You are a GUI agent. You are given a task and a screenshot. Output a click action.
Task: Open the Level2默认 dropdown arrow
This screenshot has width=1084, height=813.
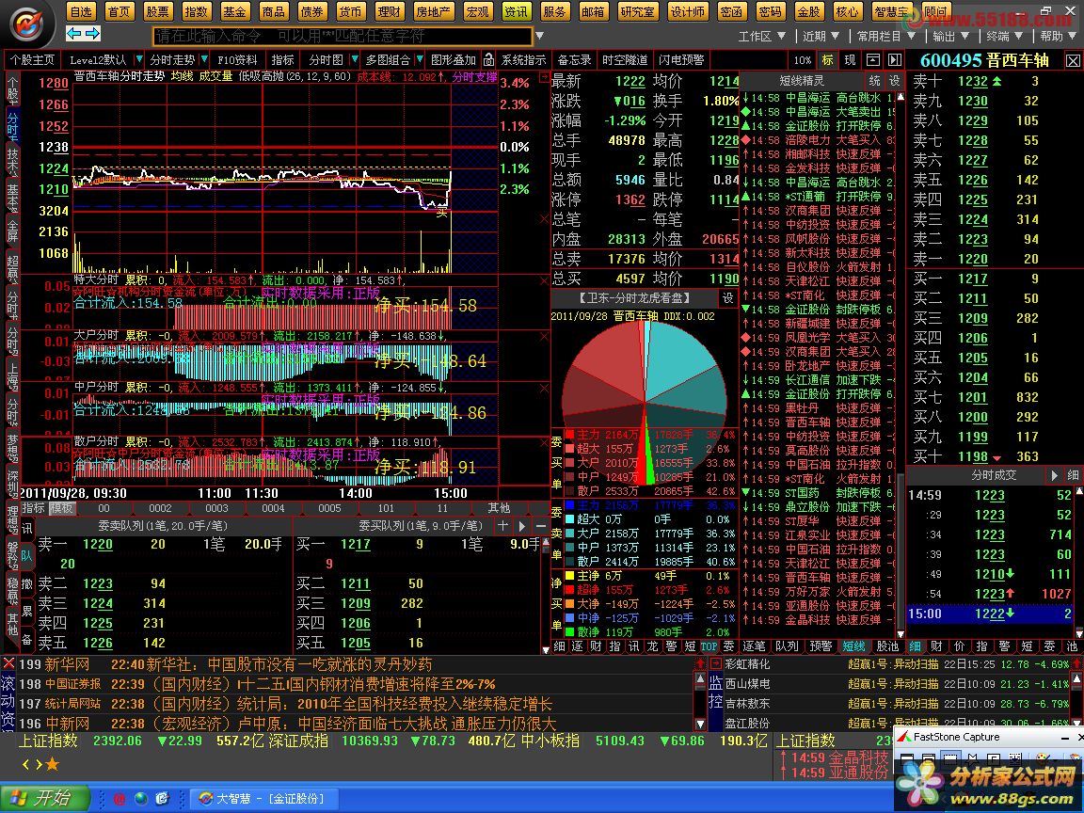coord(139,60)
